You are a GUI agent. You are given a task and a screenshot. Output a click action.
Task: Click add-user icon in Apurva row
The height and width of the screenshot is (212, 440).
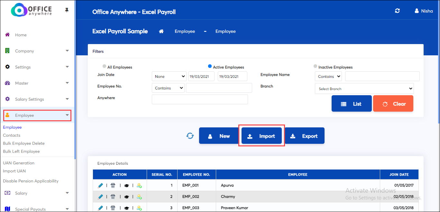pyautogui.click(x=139, y=186)
